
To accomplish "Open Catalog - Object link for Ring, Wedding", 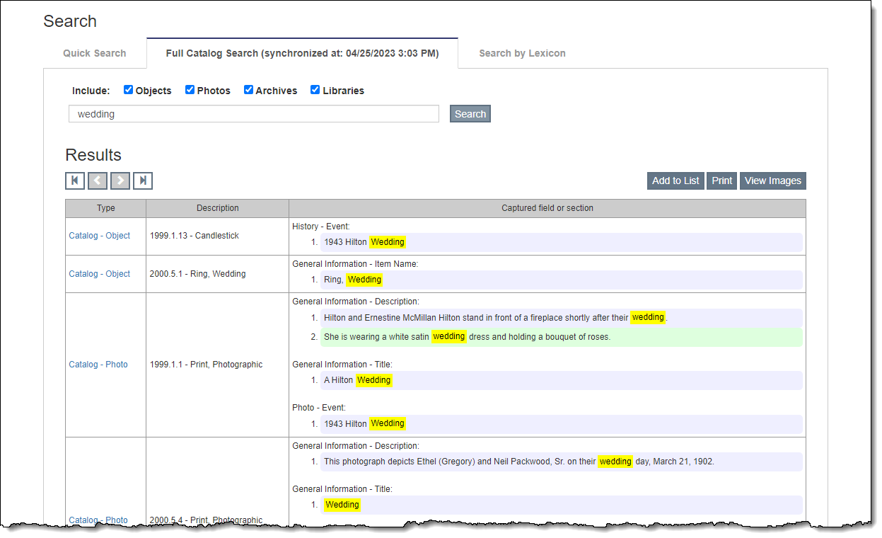I will click(x=100, y=274).
